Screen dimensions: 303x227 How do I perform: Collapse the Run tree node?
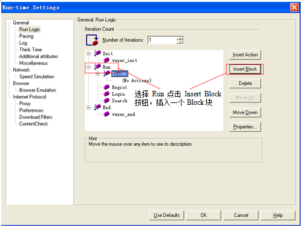click(x=88, y=67)
